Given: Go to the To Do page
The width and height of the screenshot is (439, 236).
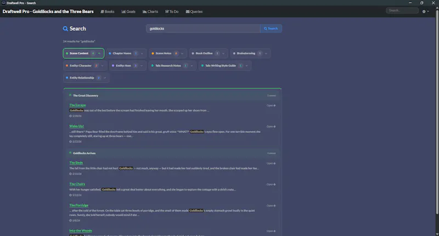Looking at the screenshot, I should [x=172, y=12].
